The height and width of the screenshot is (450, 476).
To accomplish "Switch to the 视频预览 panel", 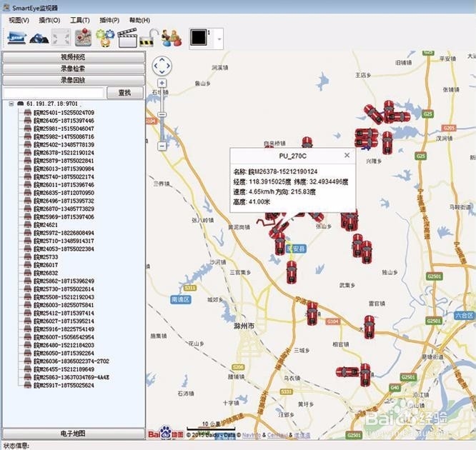I will (73, 57).
